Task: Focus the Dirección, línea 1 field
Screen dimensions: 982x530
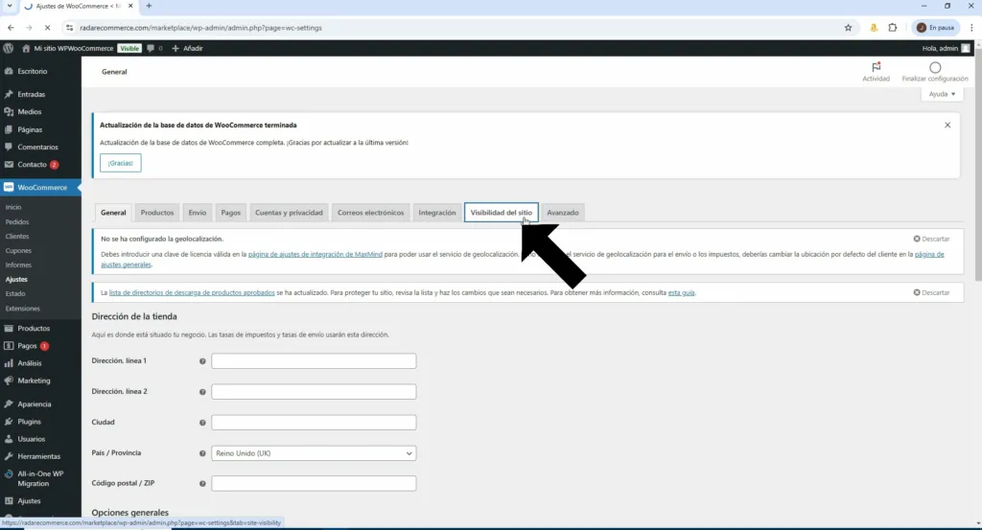Action: pyautogui.click(x=314, y=361)
